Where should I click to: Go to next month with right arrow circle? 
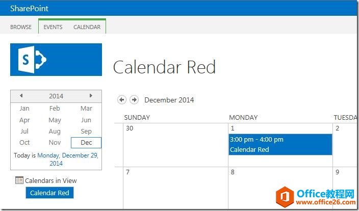click(x=134, y=100)
